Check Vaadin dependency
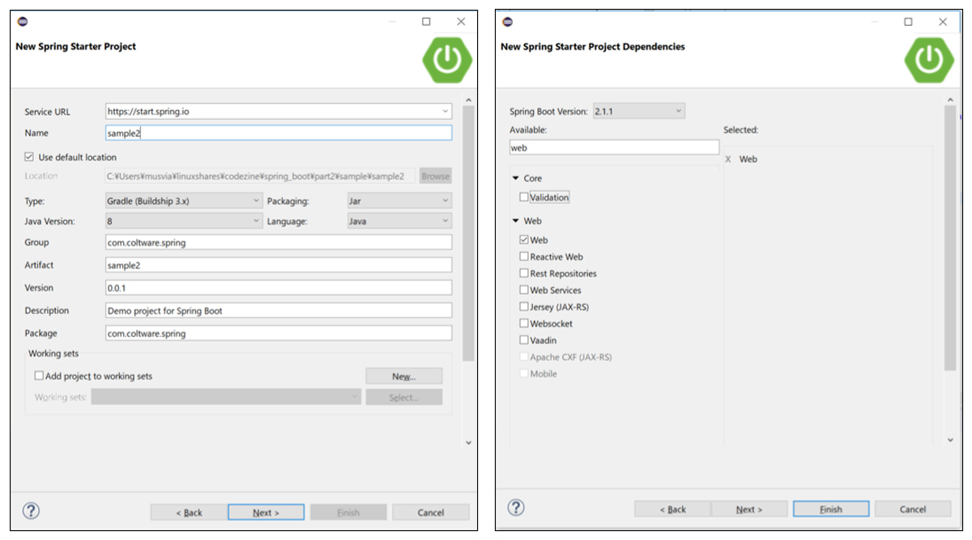This screenshot has height=540, width=972. [524, 340]
